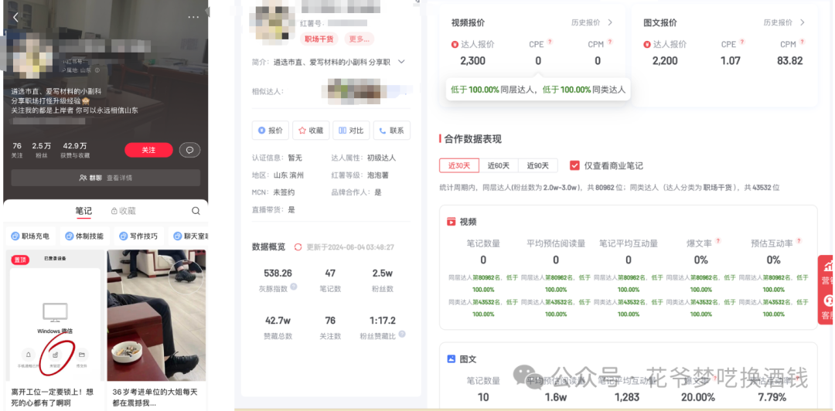Tap the red 关注 follow button
835x411 pixels.
click(x=148, y=150)
